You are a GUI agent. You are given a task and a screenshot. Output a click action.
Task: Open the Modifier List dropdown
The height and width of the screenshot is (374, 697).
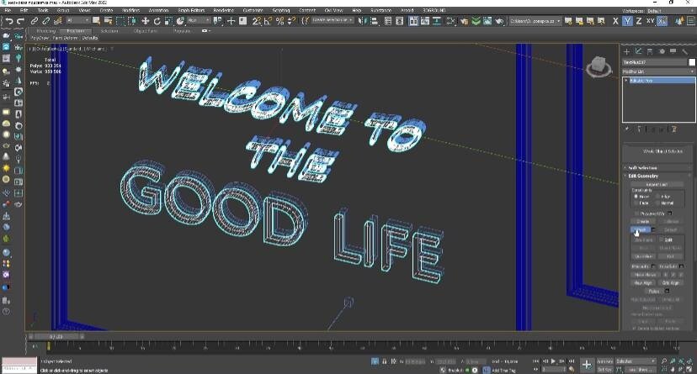tap(658, 71)
